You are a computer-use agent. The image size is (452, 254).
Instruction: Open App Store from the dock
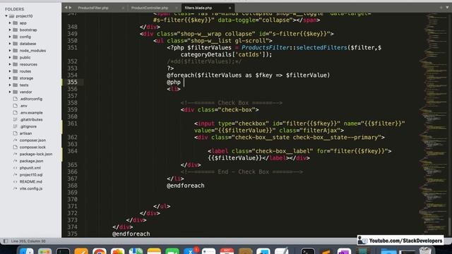tap(190, 251)
